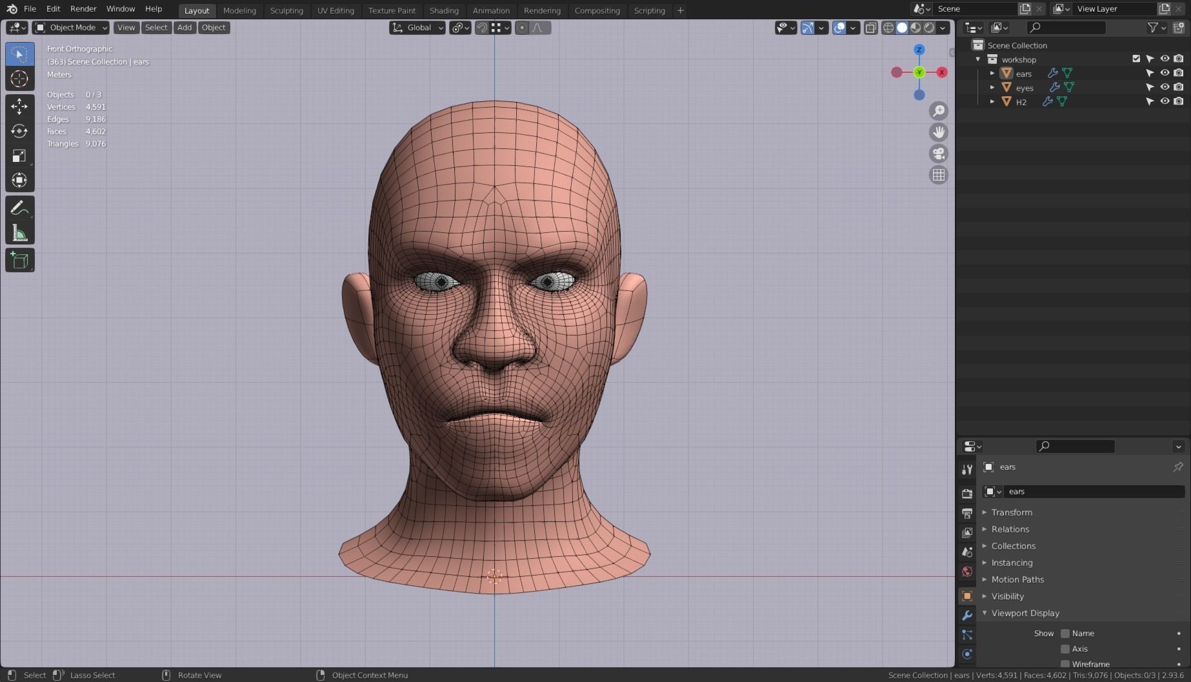Viewport: 1191px width, 682px height.
Task: Select the Cursor tool
Action: [x=19, y=79]
